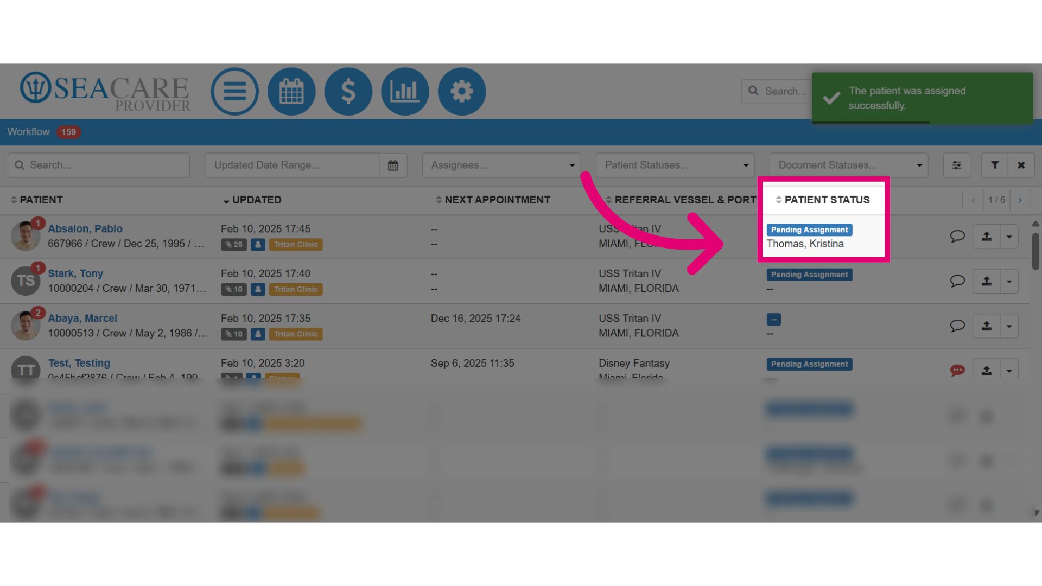Click the user icon badge in Absalon row

tap(258, 245)
